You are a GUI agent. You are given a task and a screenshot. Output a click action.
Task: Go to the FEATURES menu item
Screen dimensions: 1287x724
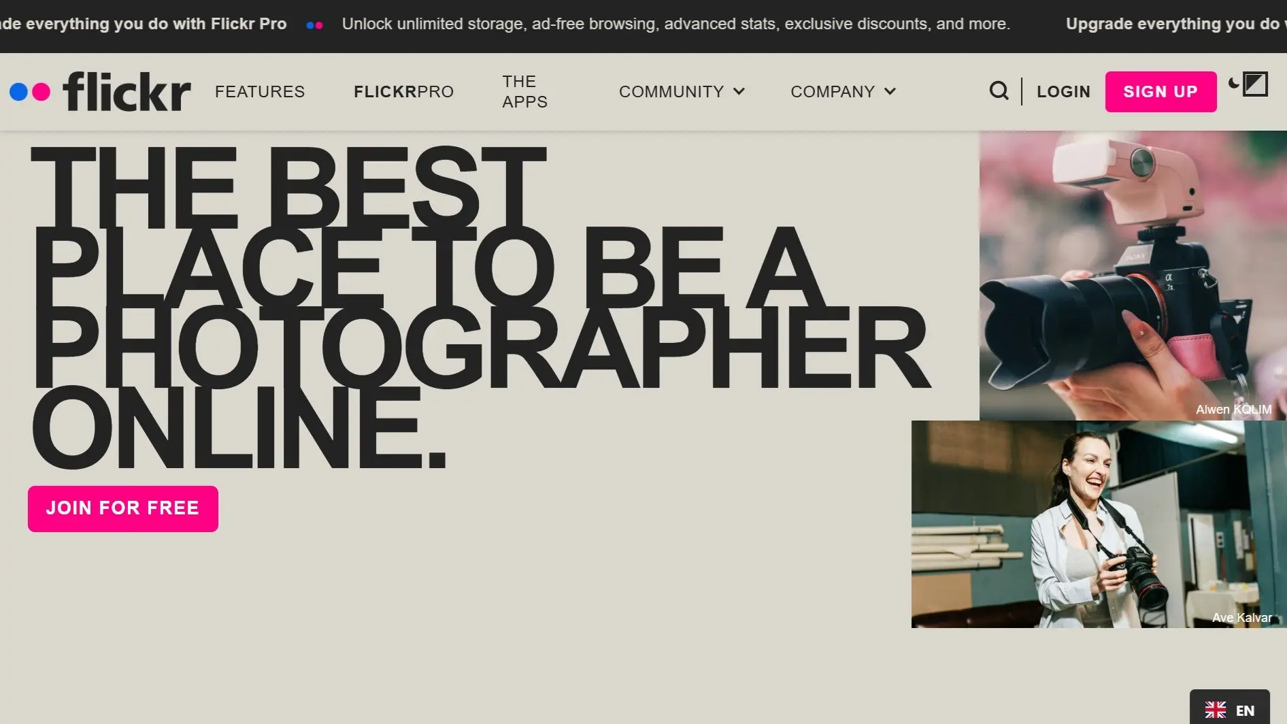[x=260, y=91]
